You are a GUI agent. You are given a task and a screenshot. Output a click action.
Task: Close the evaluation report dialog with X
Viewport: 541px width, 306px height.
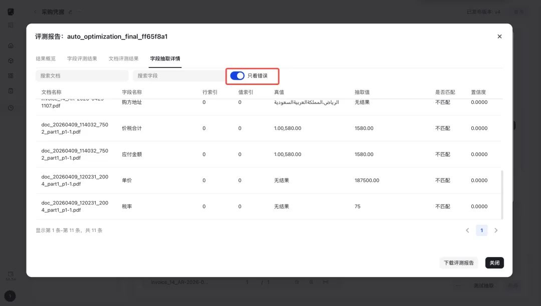pyautogui.click(x=499, y=36)
